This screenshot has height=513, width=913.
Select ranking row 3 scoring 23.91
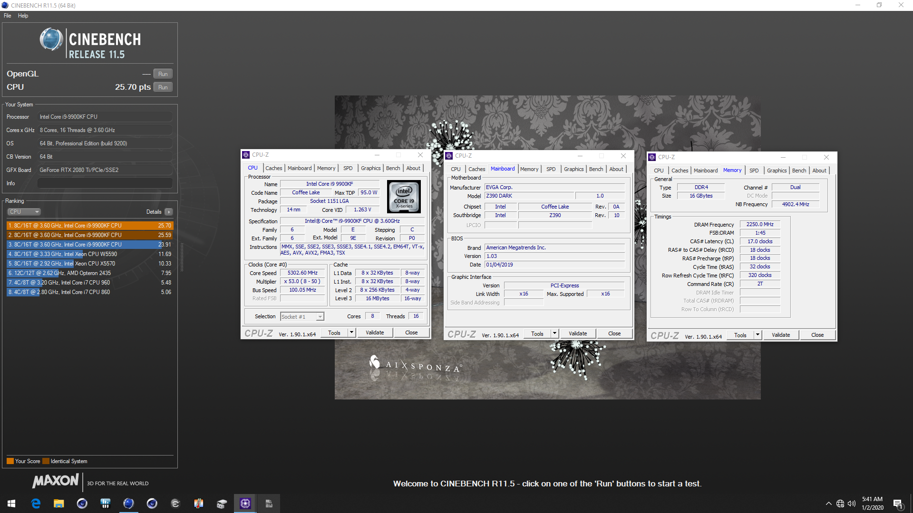pyautogui.click(x=90, y=245)
